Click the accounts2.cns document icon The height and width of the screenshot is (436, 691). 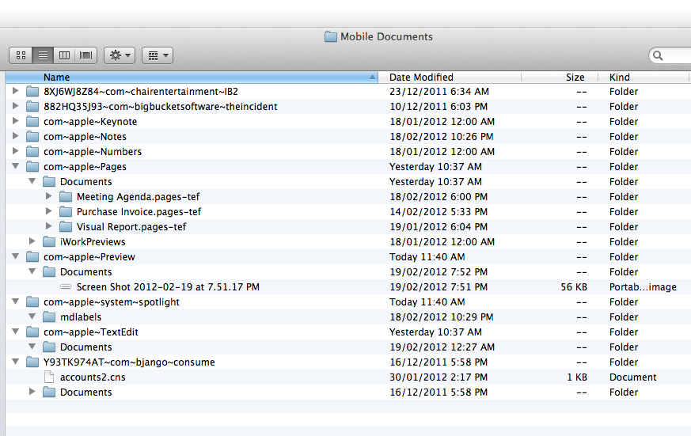[49, 377]
